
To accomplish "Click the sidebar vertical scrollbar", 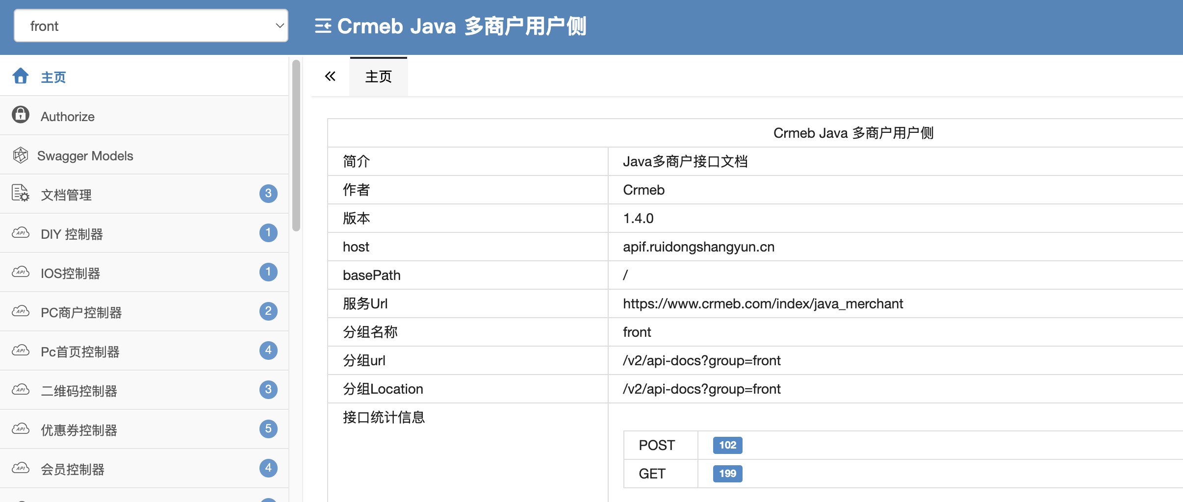I will 296,146.
